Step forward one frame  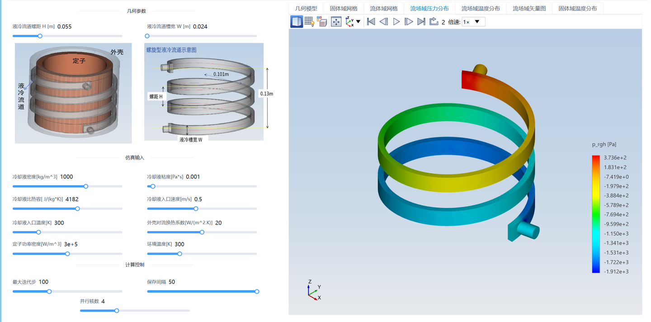tap(409, 22)
